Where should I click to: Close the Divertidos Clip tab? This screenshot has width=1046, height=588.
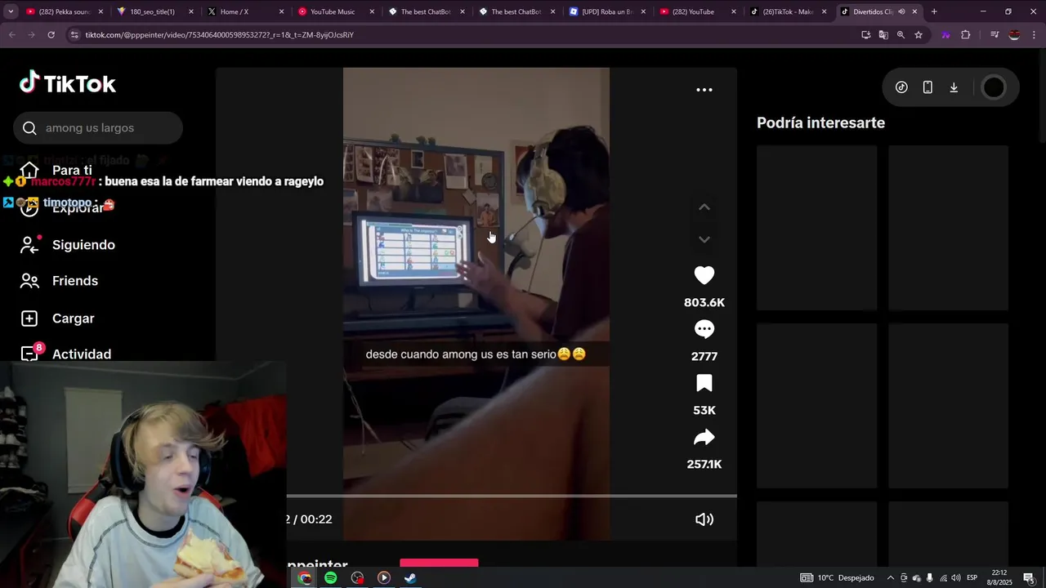tap(914, 11)
